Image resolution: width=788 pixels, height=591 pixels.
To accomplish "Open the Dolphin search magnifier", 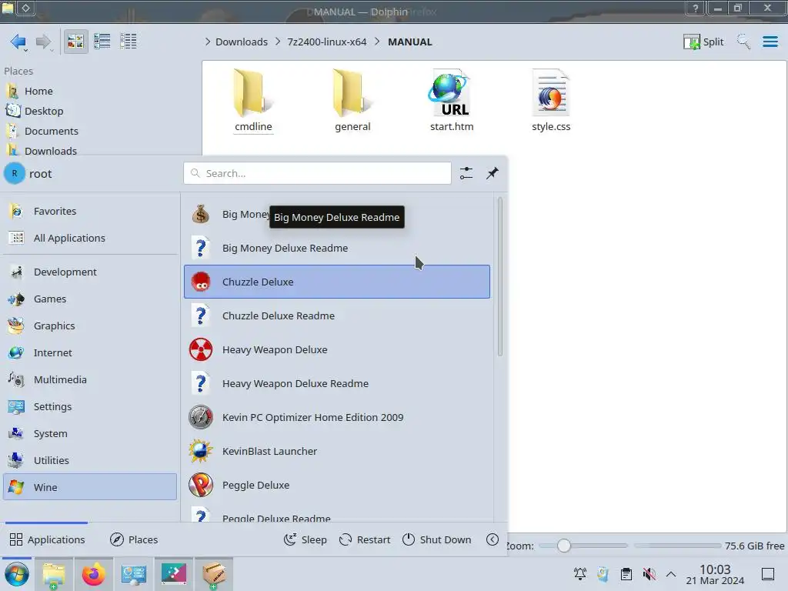I will [x=743, y=42].
